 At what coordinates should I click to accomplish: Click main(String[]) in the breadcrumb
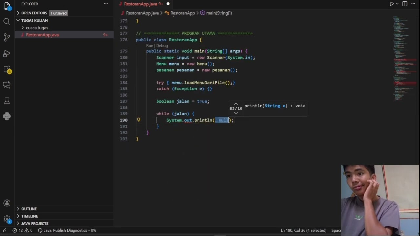[219, 13]
